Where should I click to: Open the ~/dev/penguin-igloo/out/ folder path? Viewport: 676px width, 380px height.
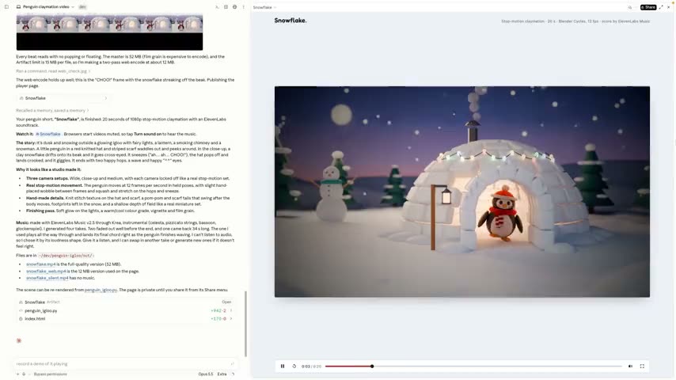[66, 256]
